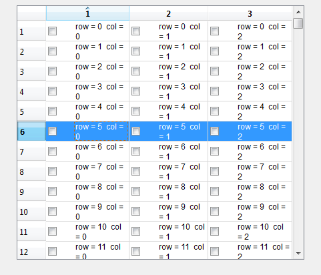The height and width of the screenshot is (275, 321).
Task: Click scrollbar up arrow
Action: click(298, 12)
